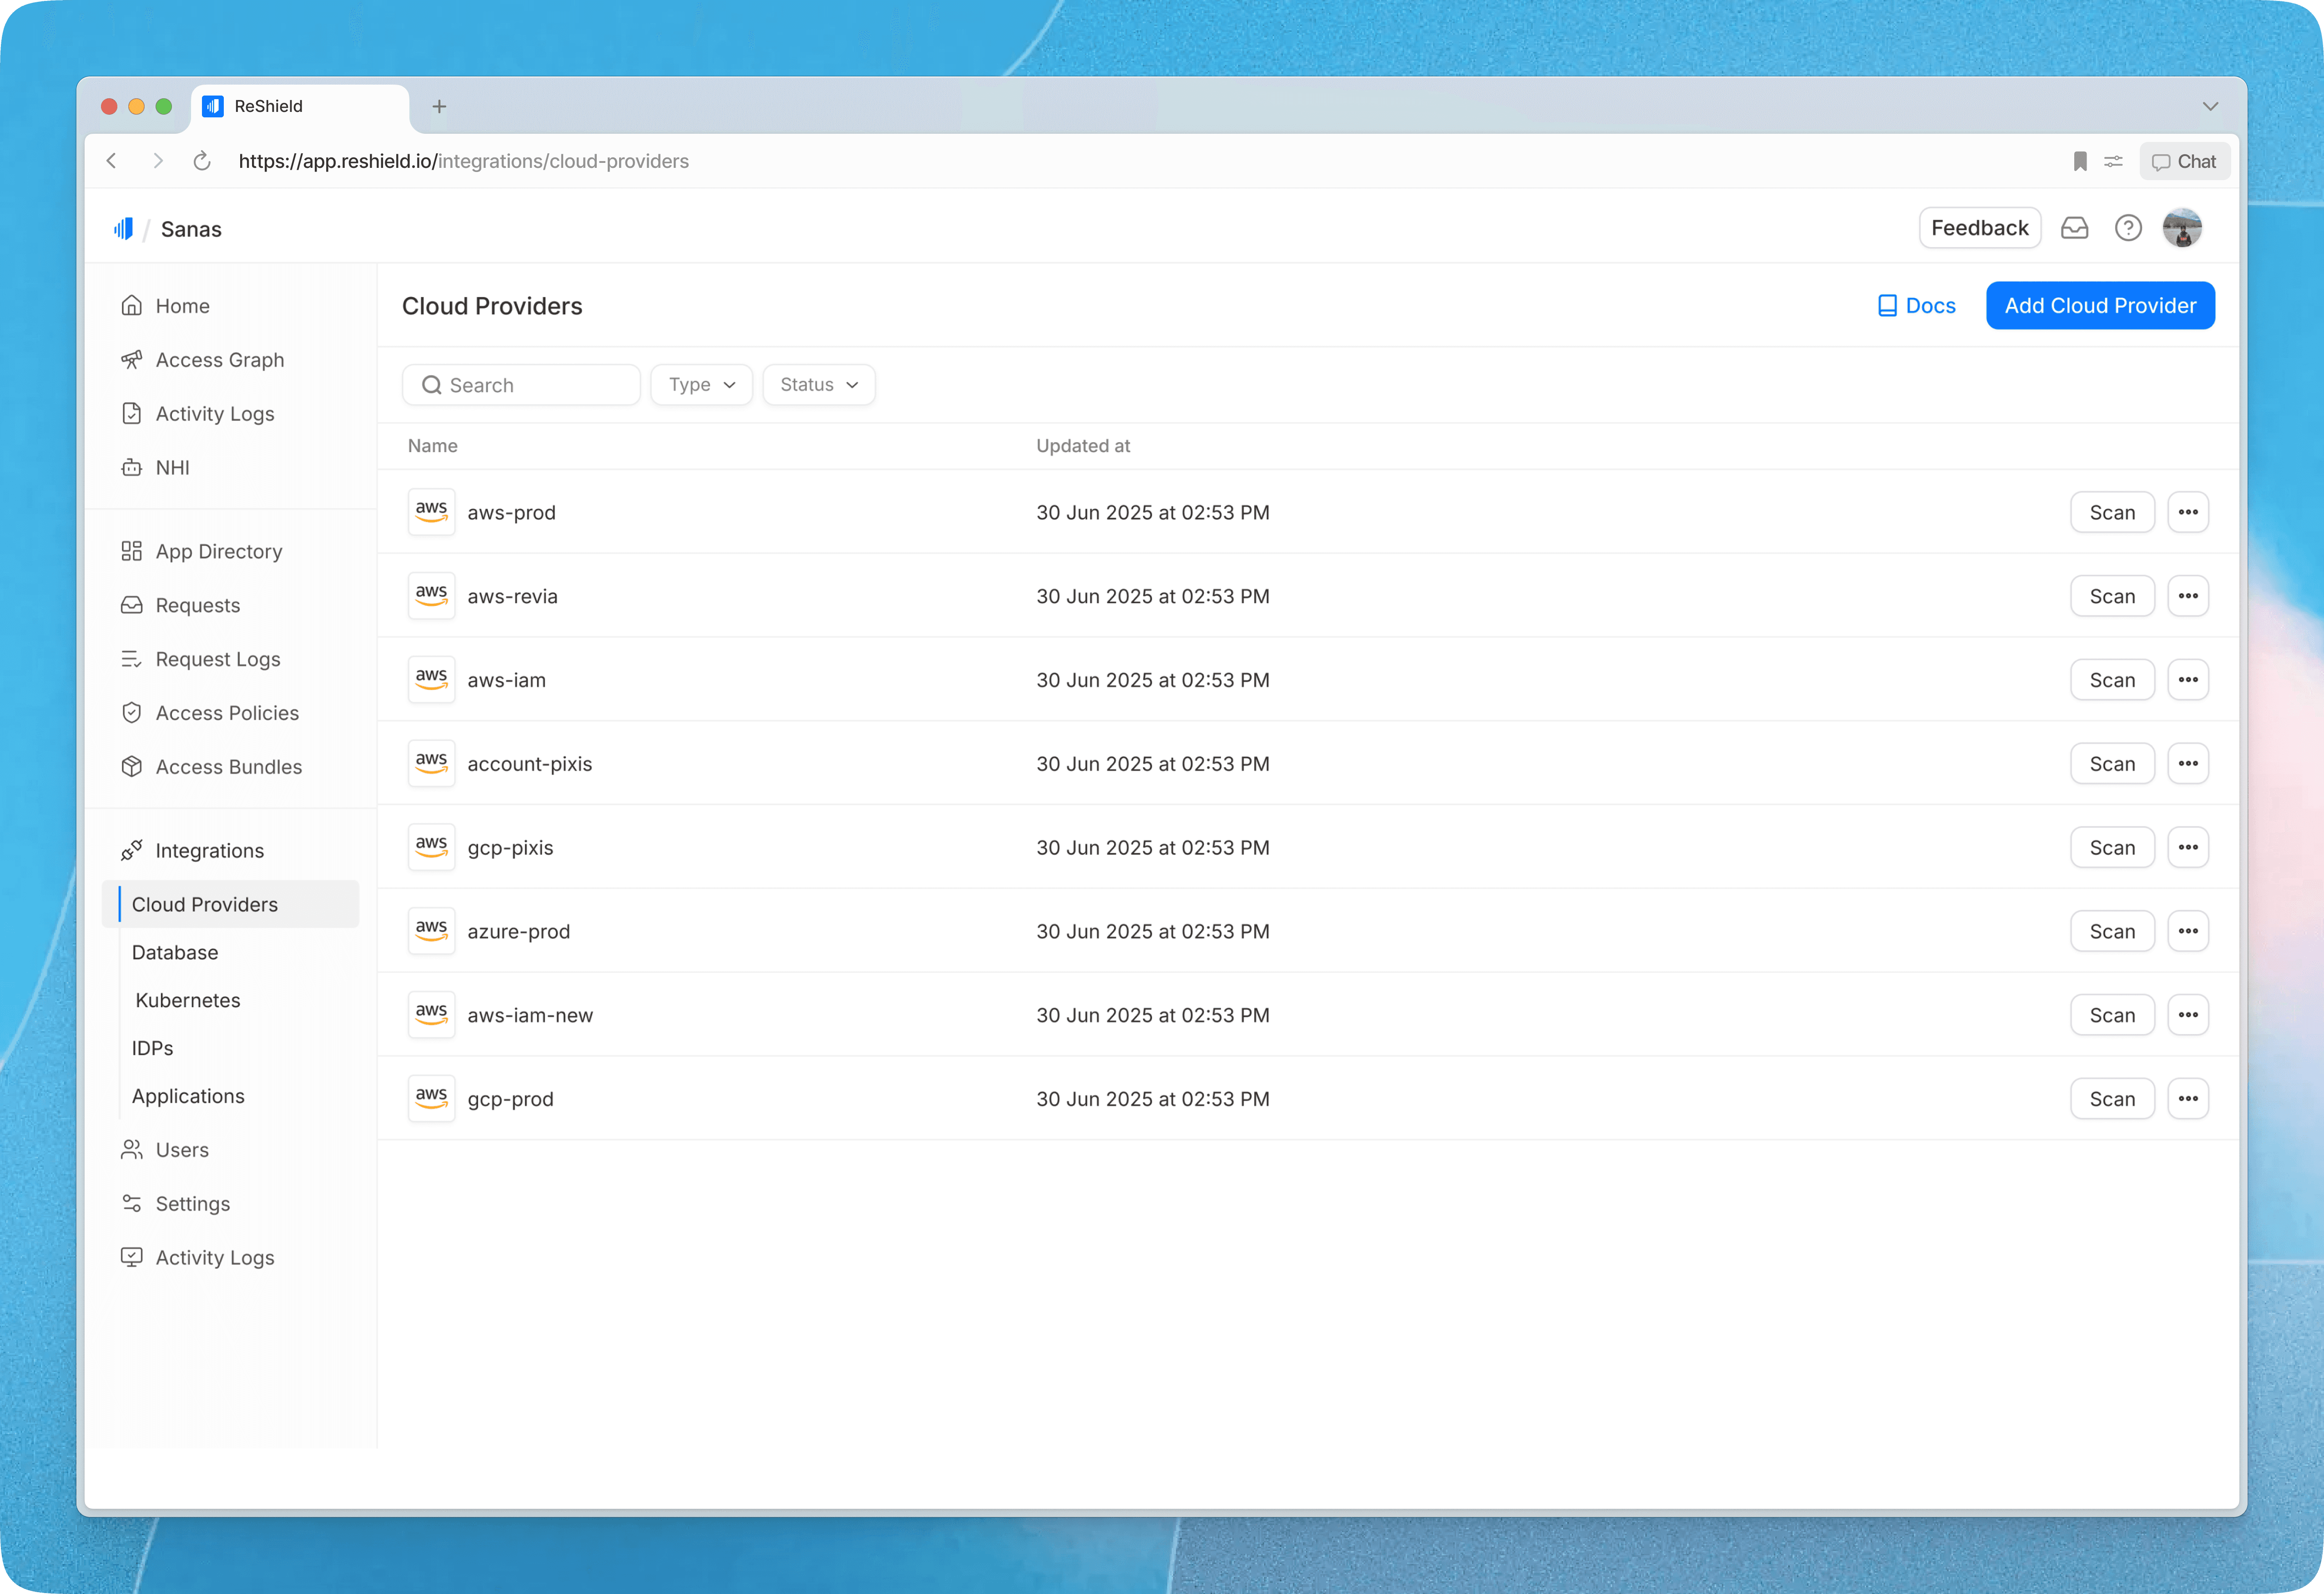The height and width of the screenshot is (1594, 2324).
Task: Scan the account-pixis provider
Action: [2111, 764]
